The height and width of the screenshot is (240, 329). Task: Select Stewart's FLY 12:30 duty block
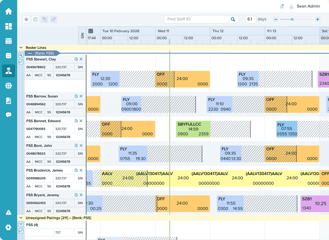click(x=105, y=79)
